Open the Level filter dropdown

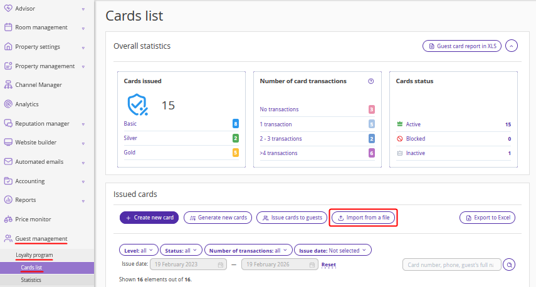point(139,250)
